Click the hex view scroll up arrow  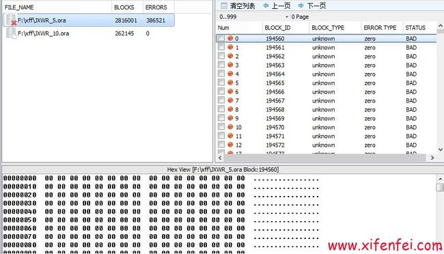[440, 179]
